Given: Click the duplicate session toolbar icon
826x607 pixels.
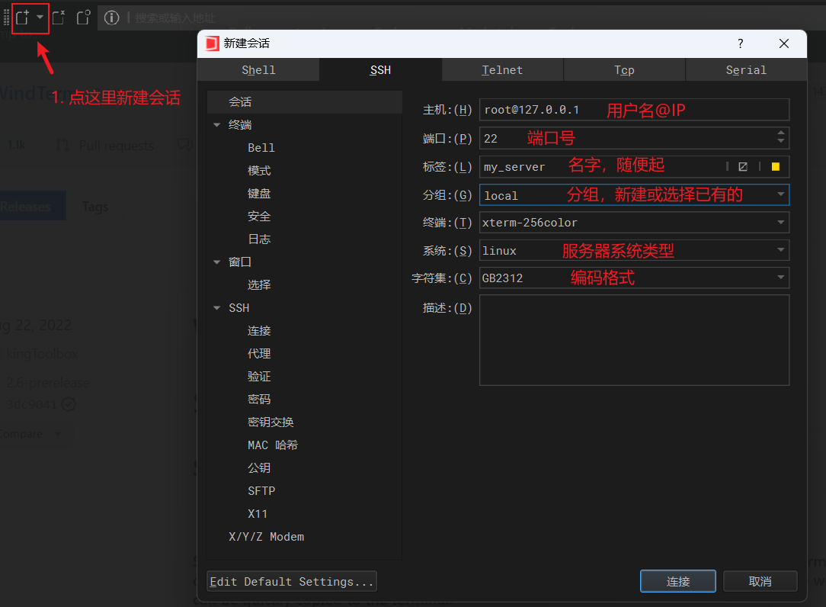Looking at the screenshot, I should [83, 18].
